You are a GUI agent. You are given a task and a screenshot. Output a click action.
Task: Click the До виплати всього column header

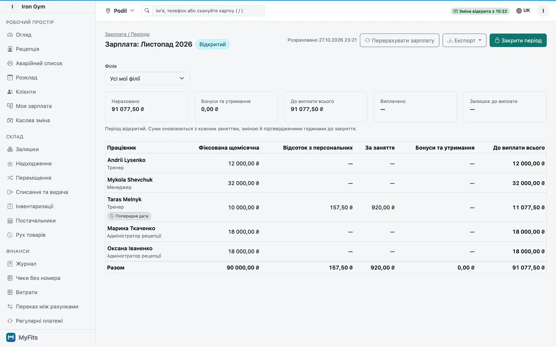(x=519, y=148)
